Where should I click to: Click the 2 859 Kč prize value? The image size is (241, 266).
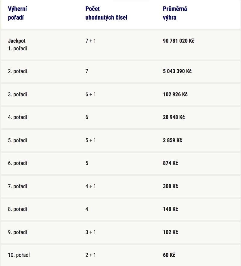coord(173,140)
